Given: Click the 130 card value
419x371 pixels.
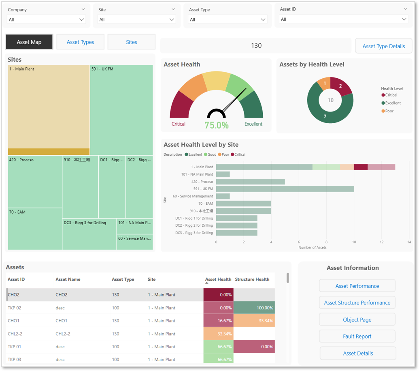Looking at the screenshot, I should click(256, 45).
